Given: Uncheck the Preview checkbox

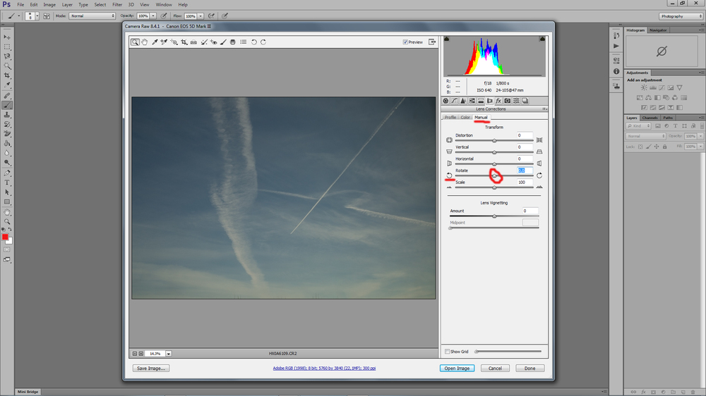Looking at the screenshot, I should pos(405,42).
